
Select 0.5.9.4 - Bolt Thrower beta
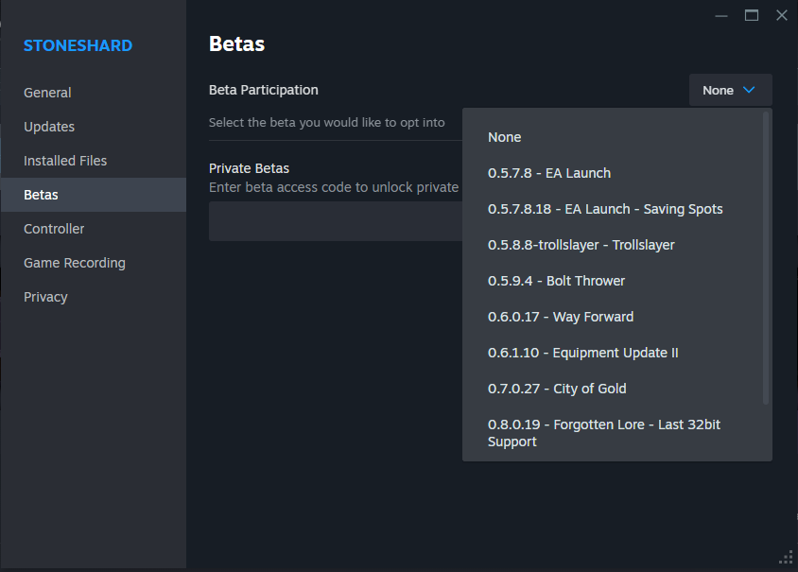[x=613, y=281]
